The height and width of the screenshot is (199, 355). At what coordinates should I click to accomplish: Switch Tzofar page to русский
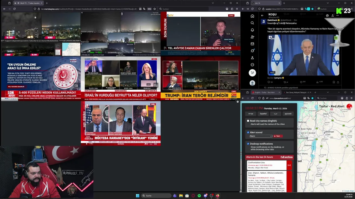(288, 114)
